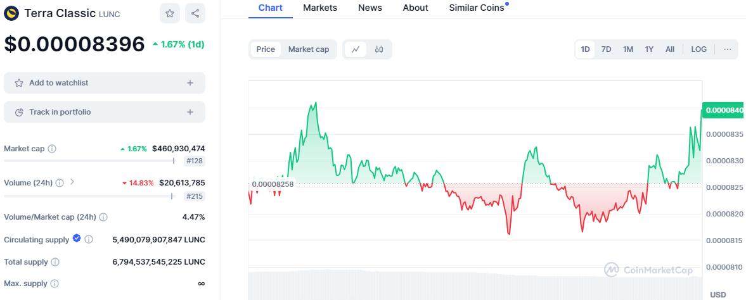Open the share options button
This screenshot has width=746, height=300.
pyautogui.click(x=195, y=13)
